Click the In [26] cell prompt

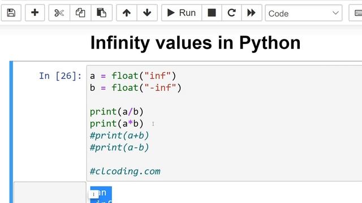(60, 76)
